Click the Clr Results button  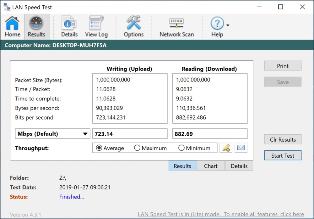[283, 139]
